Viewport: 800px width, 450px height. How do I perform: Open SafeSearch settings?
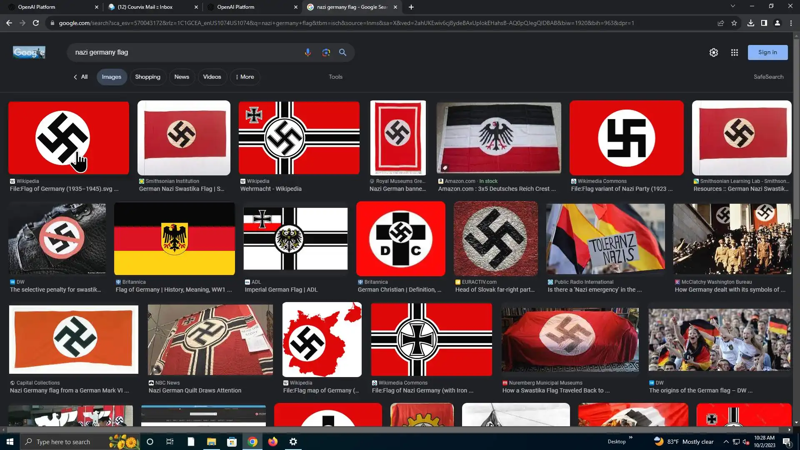768,77
